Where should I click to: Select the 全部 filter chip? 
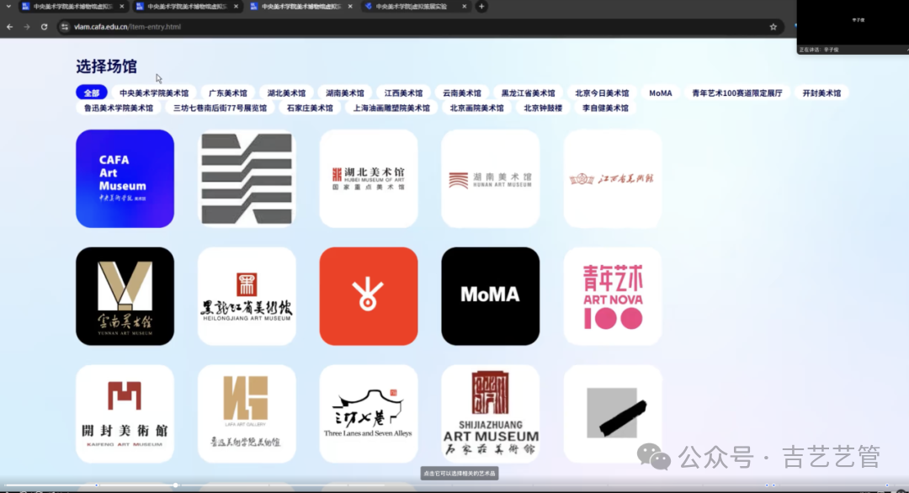coord(92,93)
